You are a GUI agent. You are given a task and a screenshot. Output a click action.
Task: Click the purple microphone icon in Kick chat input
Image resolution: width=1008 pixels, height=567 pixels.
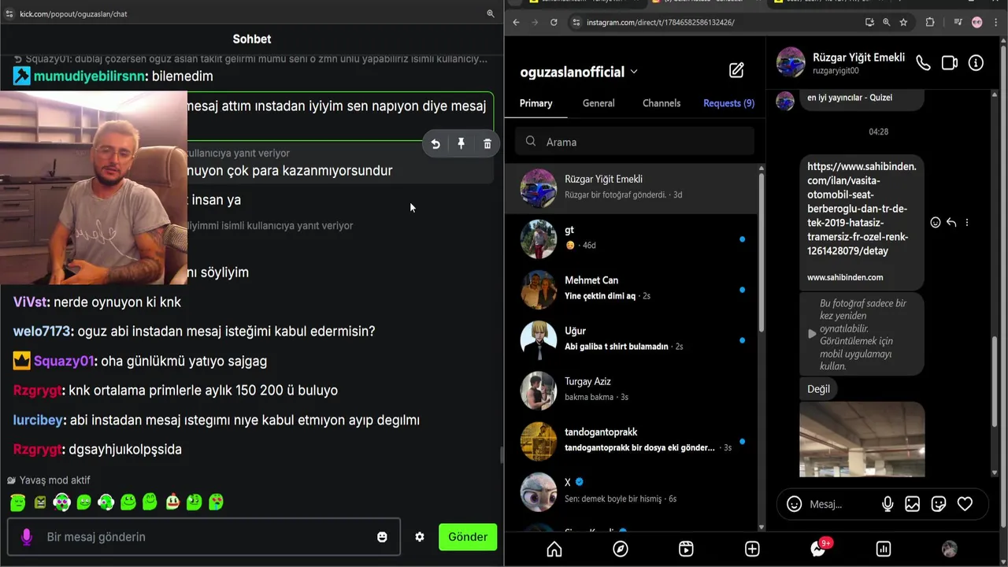click(x=26, y=537)
